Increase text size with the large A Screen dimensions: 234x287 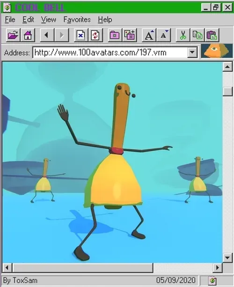(149, 35)
